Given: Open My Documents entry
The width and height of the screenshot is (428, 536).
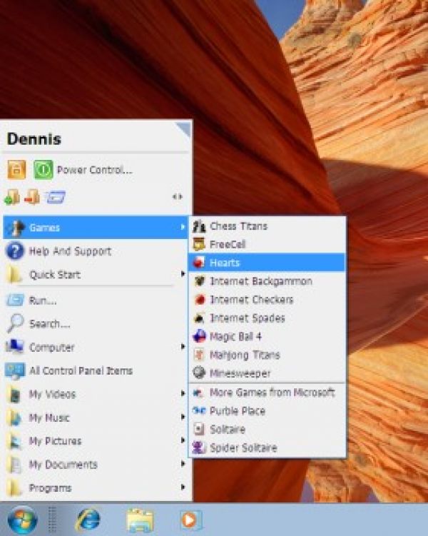Looking at the screenshot, I should (x=96, y=465).
